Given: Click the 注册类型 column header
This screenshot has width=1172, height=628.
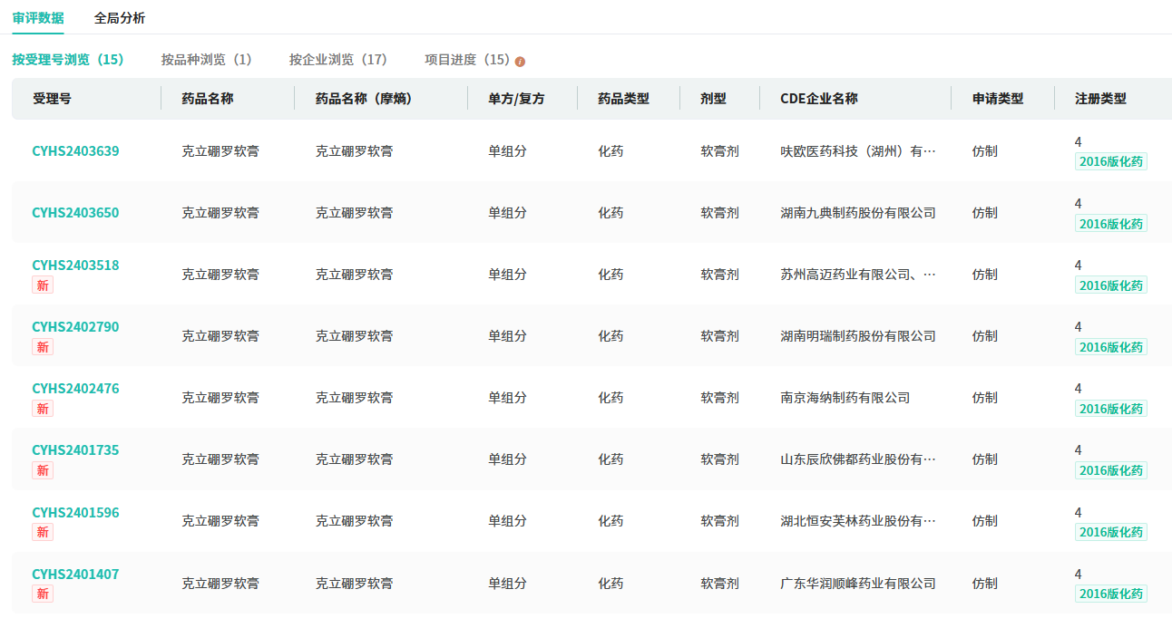Looking at the screenshot, I should pyautogui.click(x=1100, y=99).
